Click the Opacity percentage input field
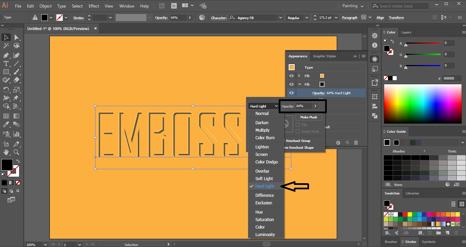 click(304, 106)
